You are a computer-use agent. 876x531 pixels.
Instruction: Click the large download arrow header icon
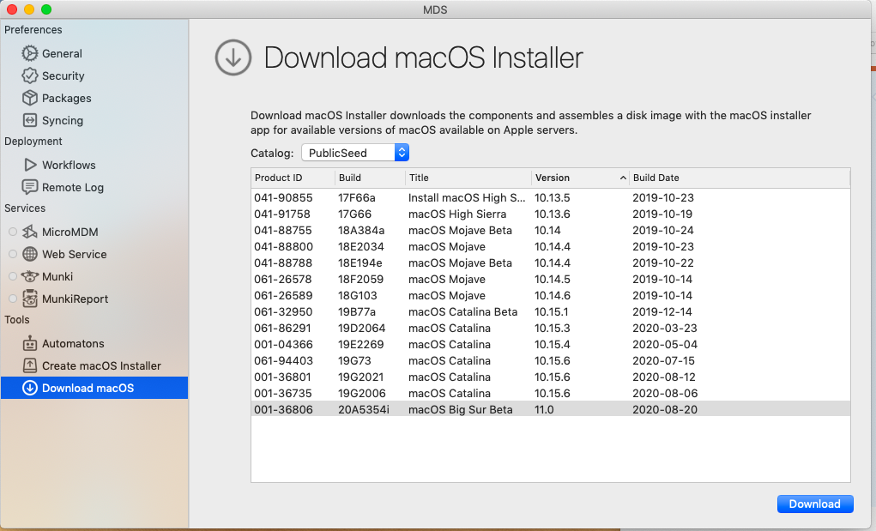[x=233, y=57]
